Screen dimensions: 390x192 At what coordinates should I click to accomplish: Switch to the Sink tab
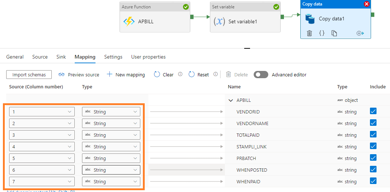pyautogui.click(x=61, y=57)
